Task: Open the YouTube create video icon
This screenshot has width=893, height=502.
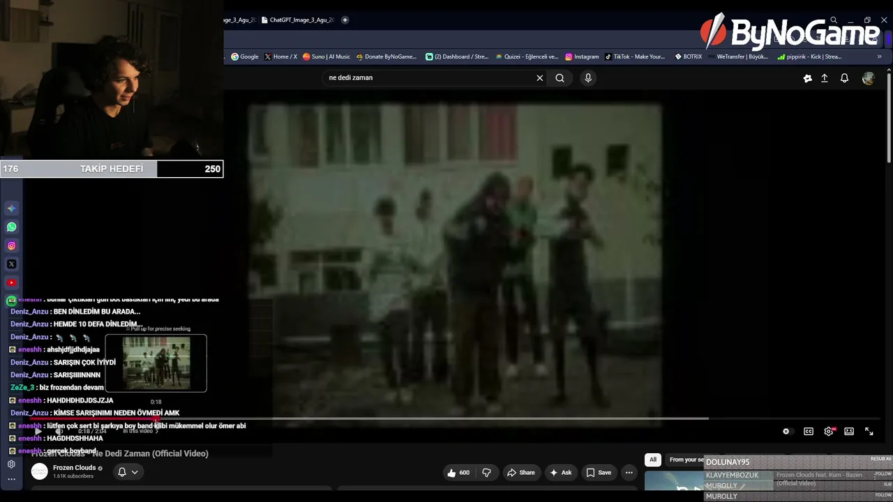Action: click(x=807, y=79)
